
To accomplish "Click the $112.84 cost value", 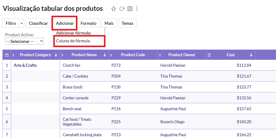I will (x=244, y=66).
